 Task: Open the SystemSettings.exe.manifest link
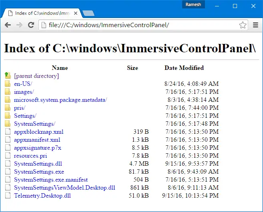click(x=51, y=180)
